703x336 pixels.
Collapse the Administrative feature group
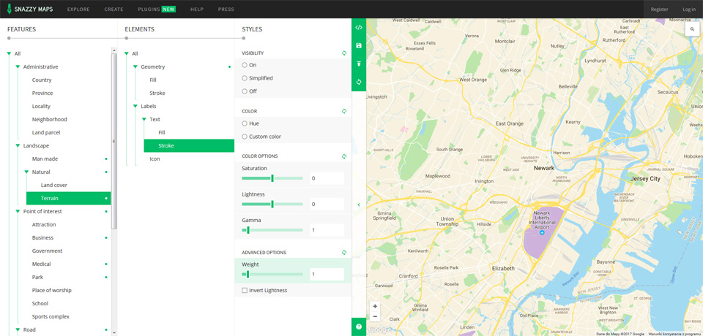click(x=18, y=66)
